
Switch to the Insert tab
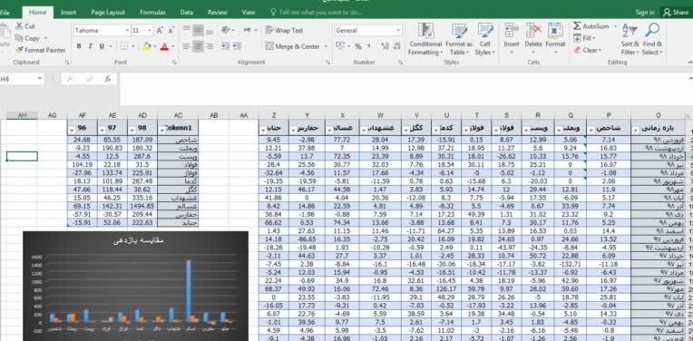pos(69,13)
